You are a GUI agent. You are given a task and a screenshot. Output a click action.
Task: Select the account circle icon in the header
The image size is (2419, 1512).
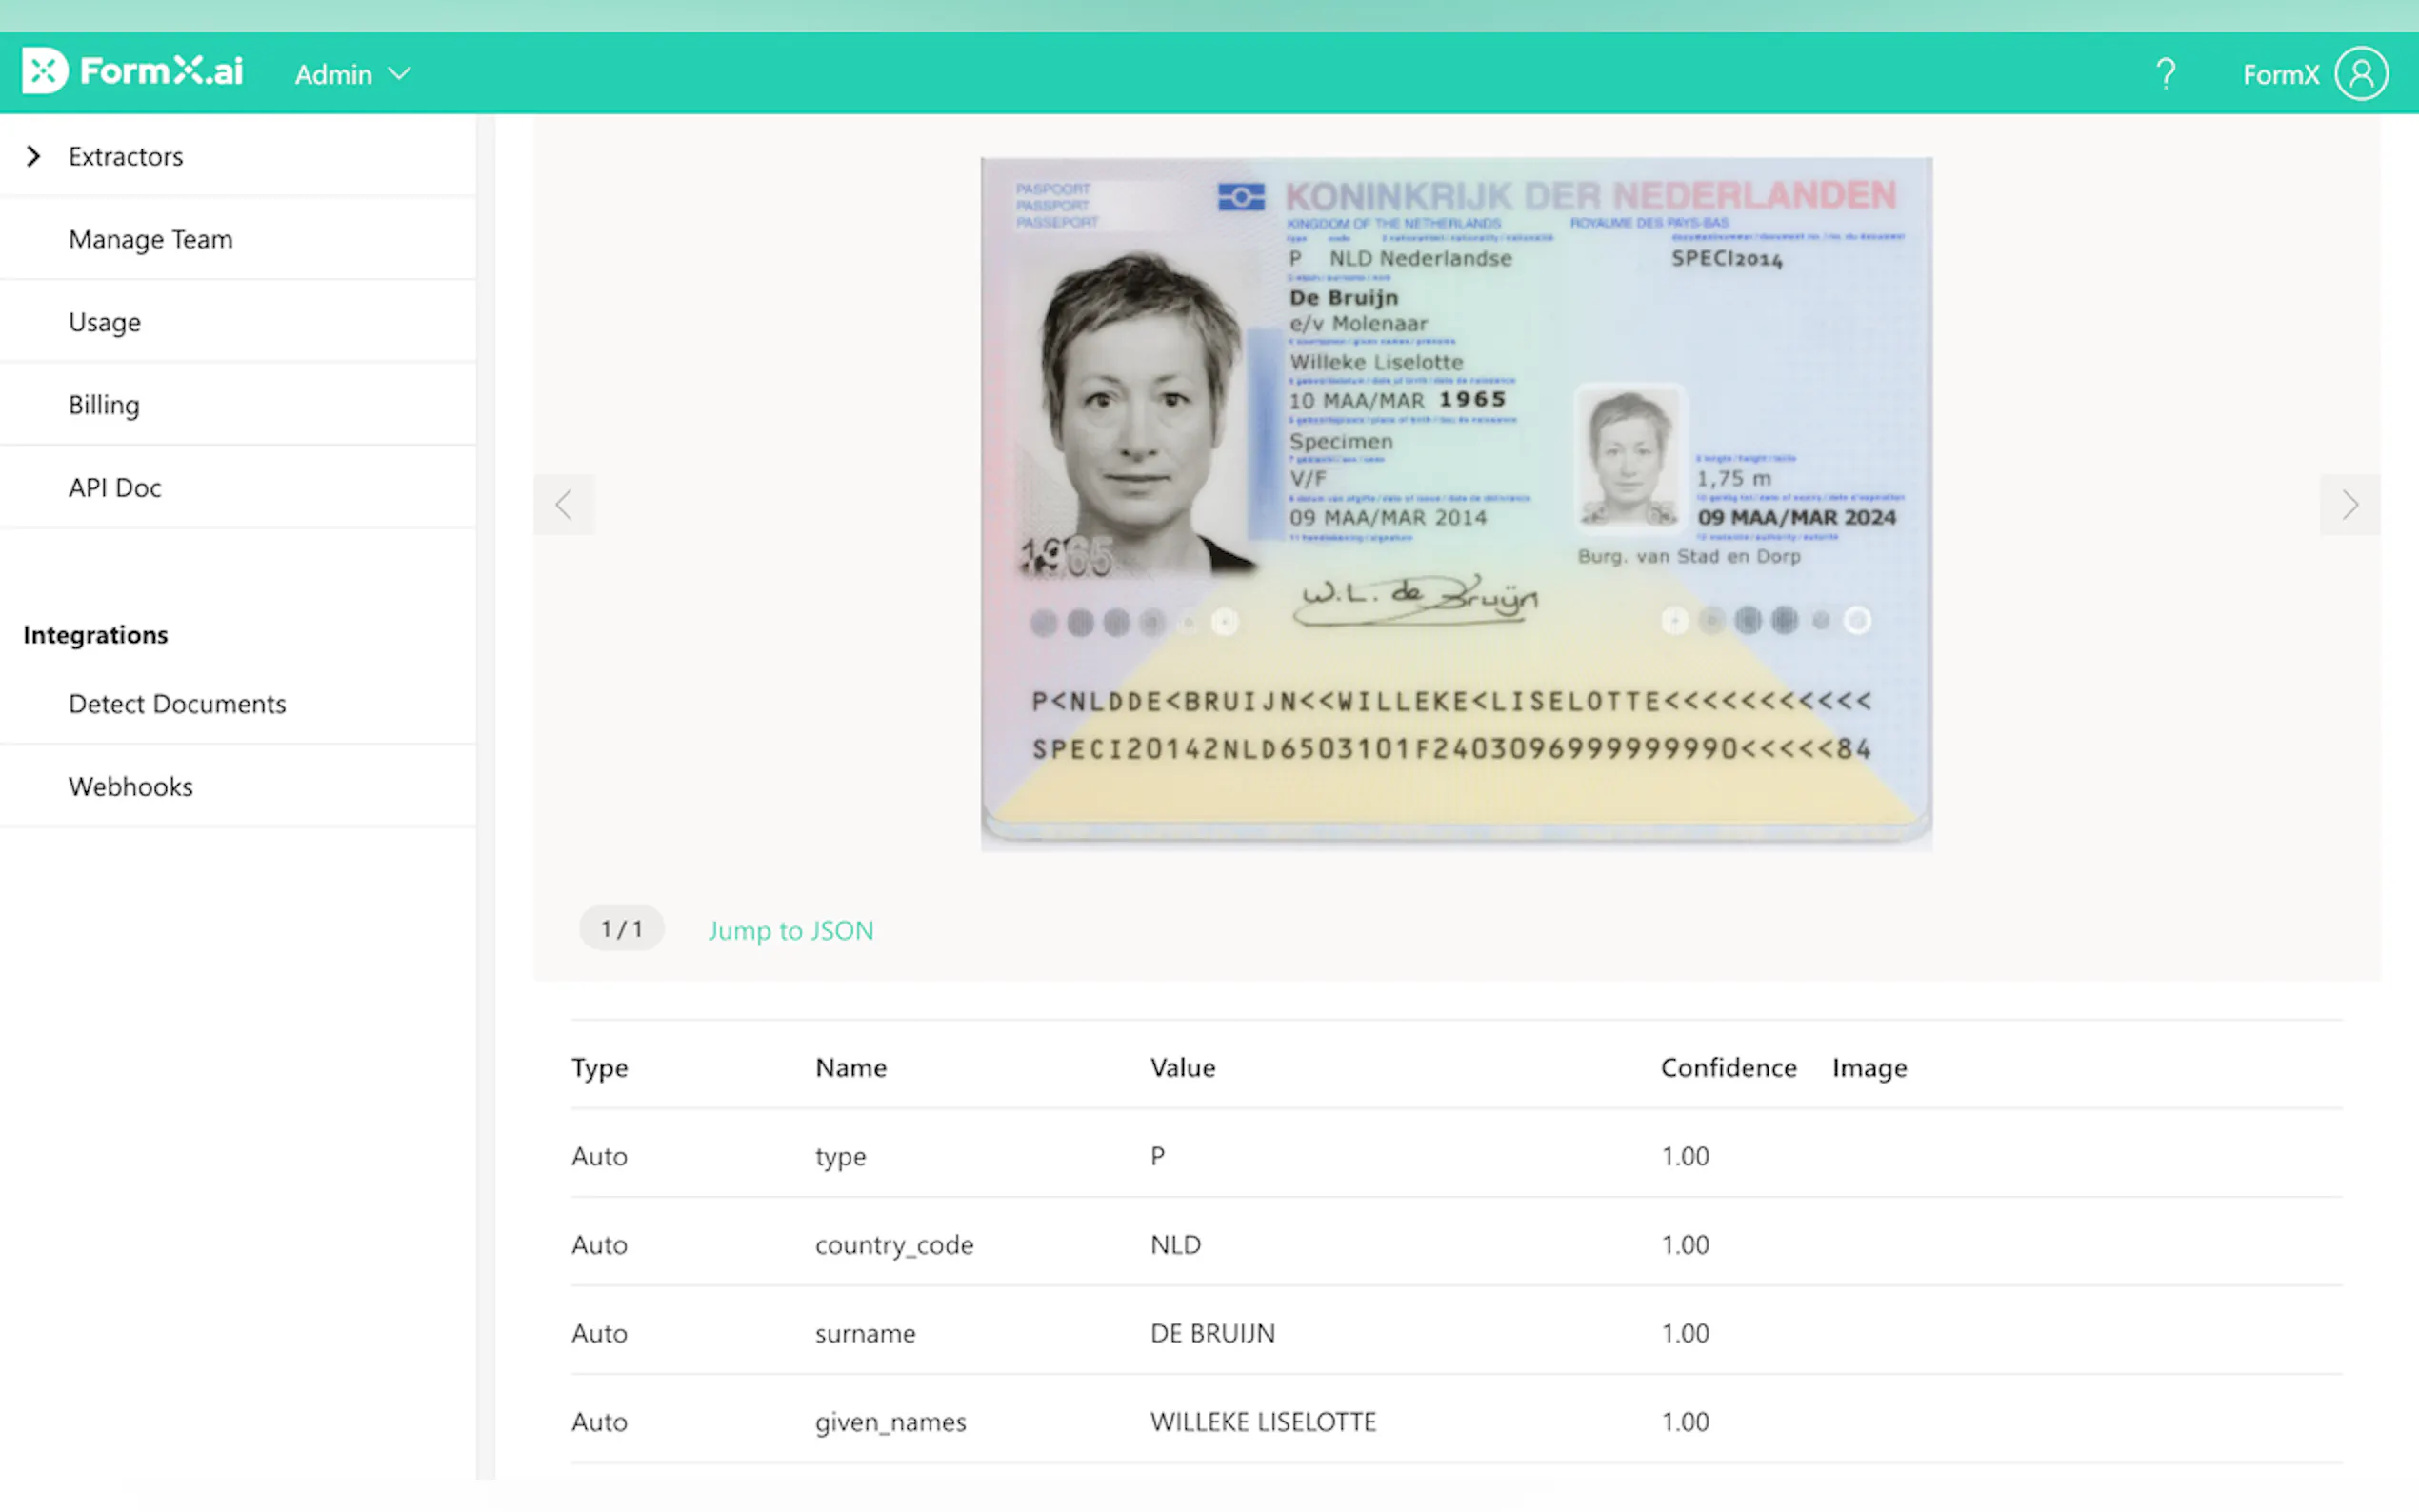[x=2360, y=71]
